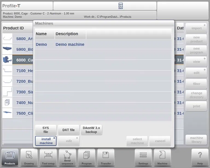The width and height of the screenshot is (210, 168).
Task: Select thumbnail of product 7400
Action: tap(7, 102)
